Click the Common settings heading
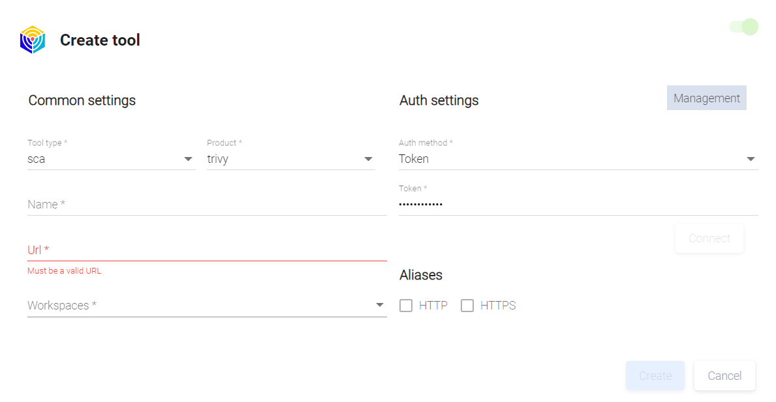Image resolution: width=776 pixels, height=402 pixels. [82, 100]
